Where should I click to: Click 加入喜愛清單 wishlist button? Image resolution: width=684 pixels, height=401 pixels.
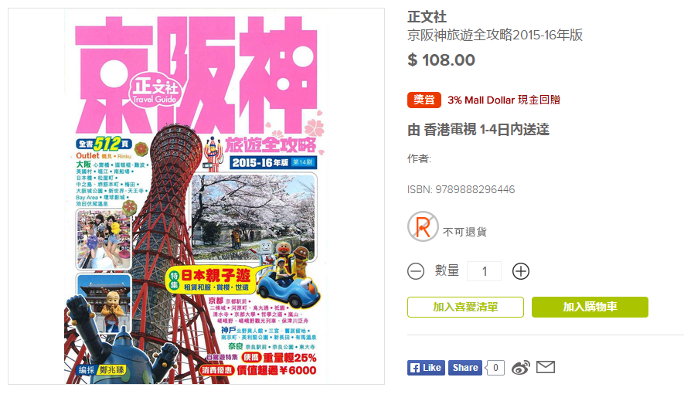click(465, 308)
